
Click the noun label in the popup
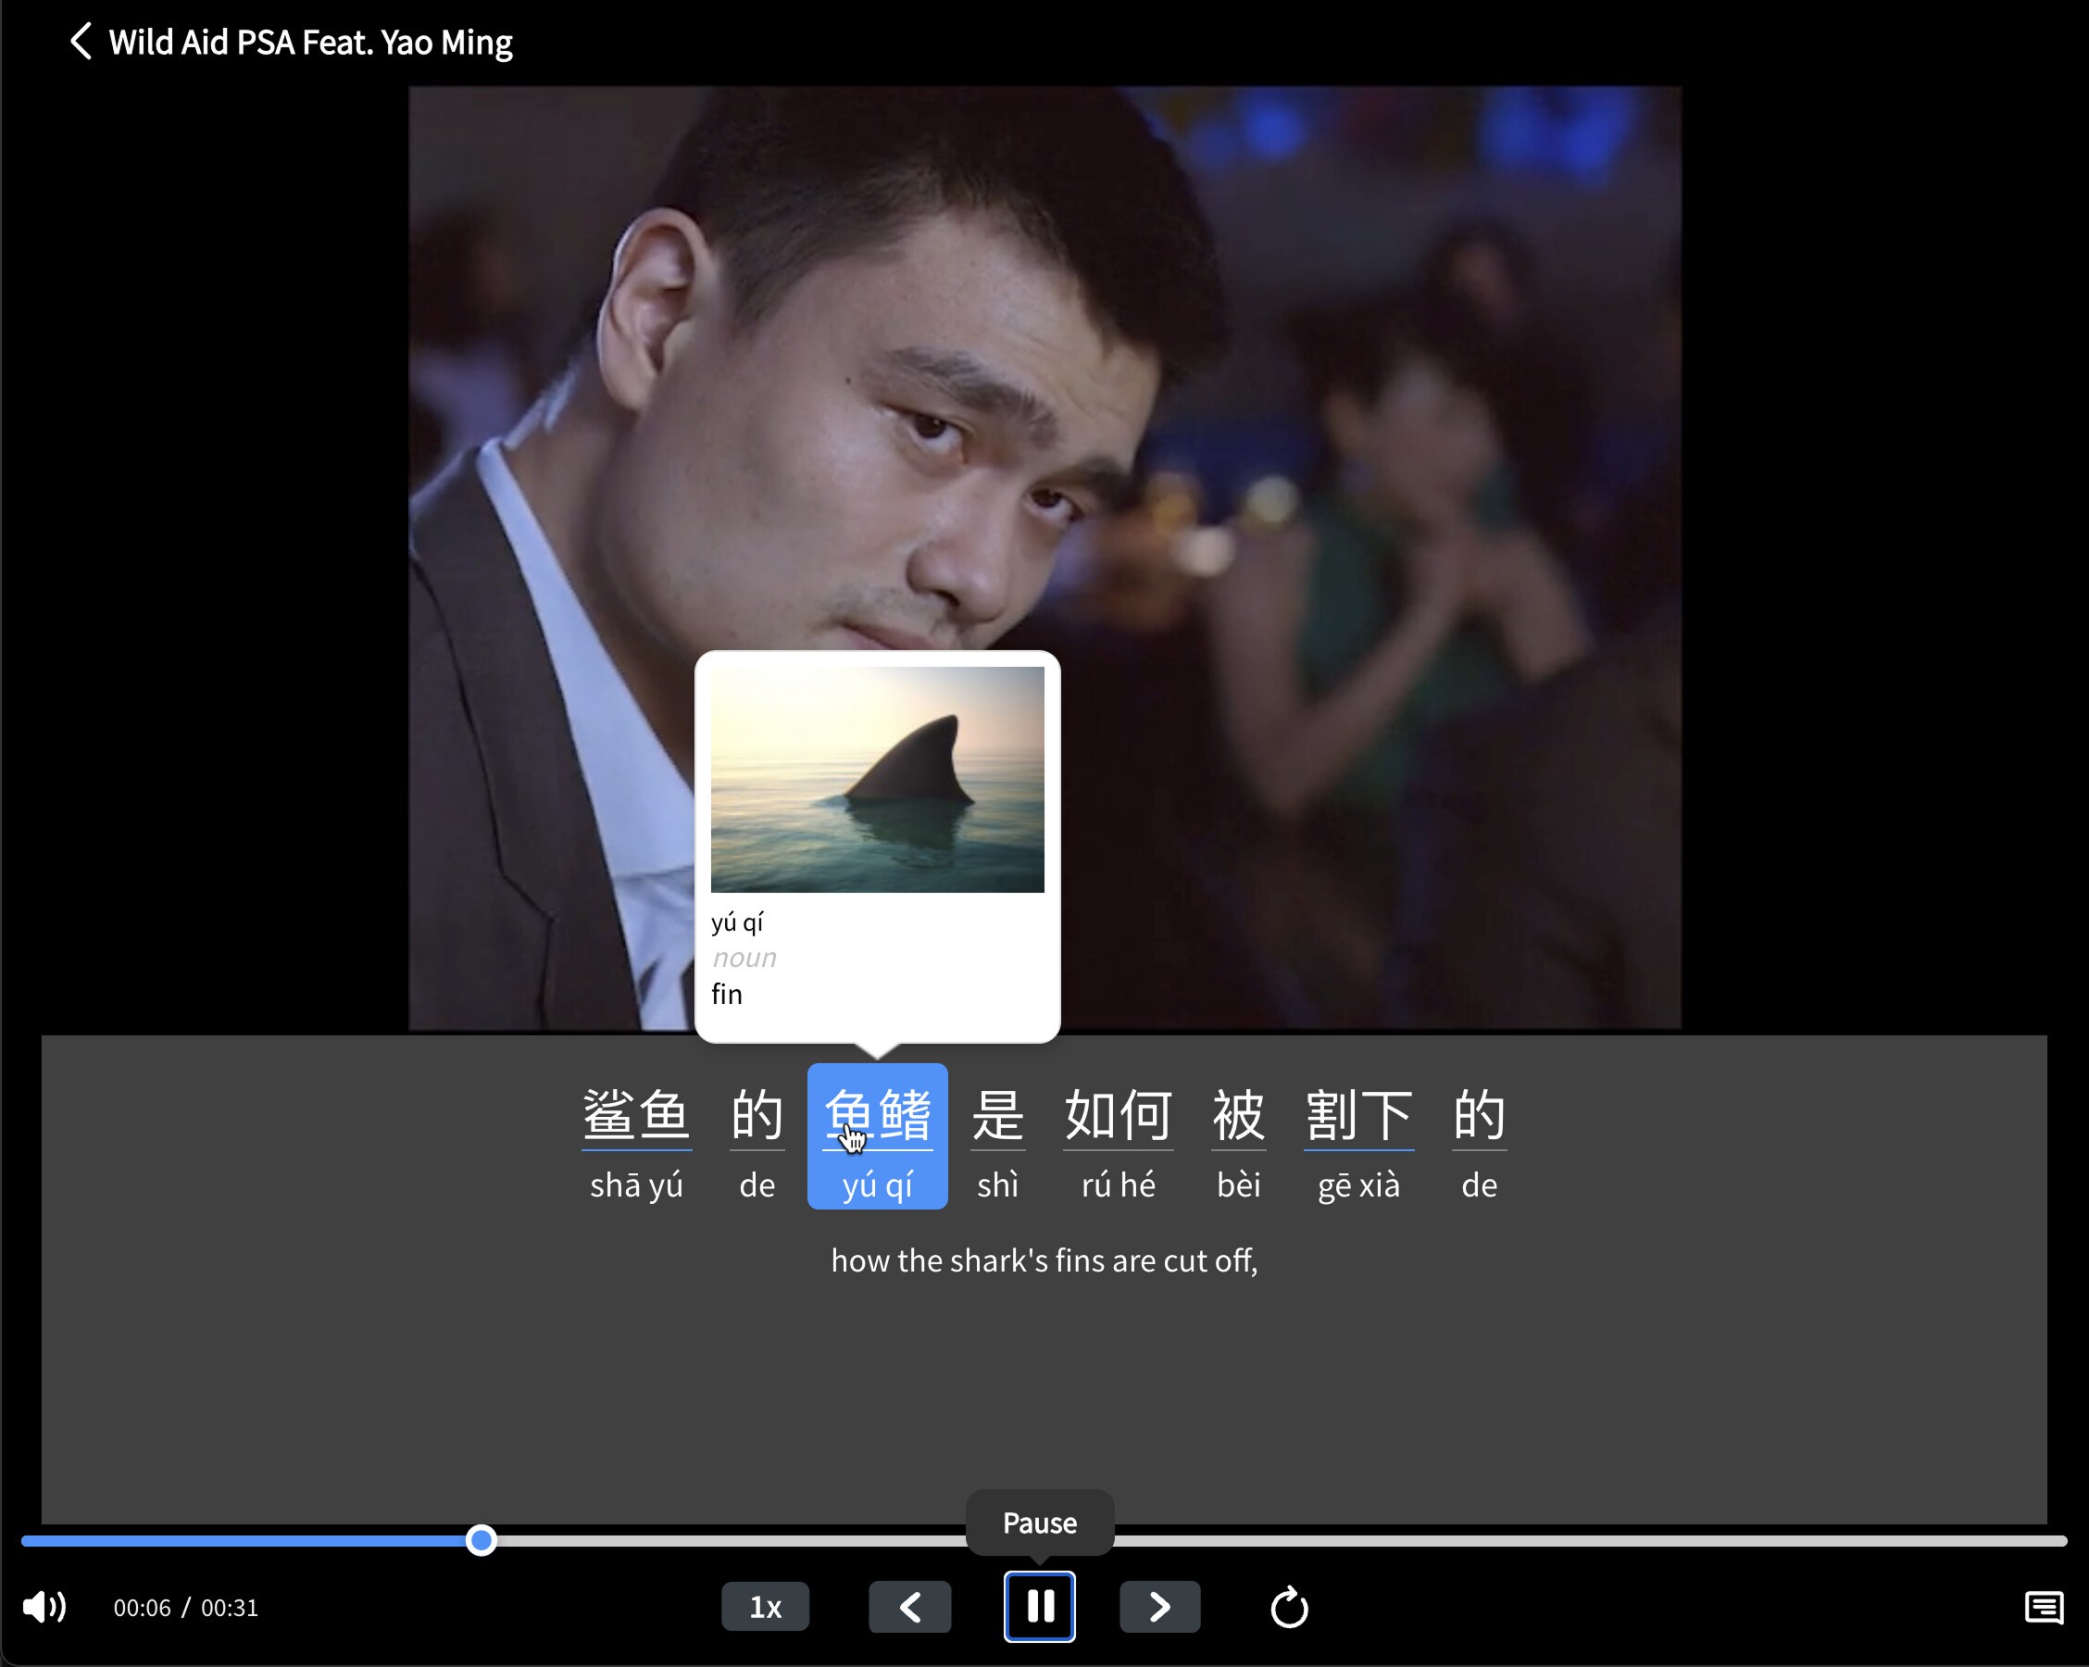(x=744, y=957)
